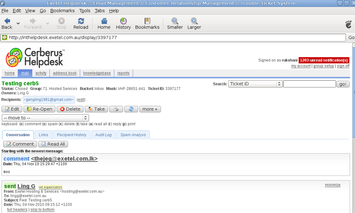Open the Tools menu
The width and height of the screenshot is (355, 213).
click(85, 11)
